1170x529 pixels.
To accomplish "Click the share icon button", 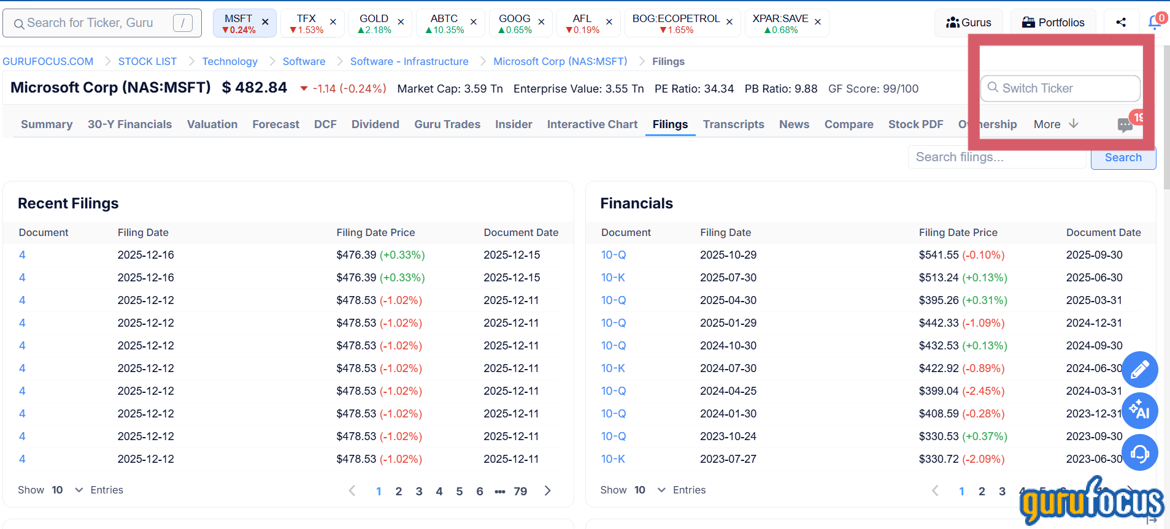I will tap(1121, 23).
